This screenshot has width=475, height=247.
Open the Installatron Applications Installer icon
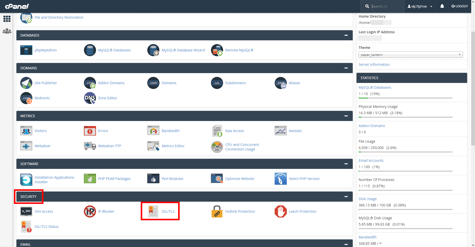tap(26, 180)
